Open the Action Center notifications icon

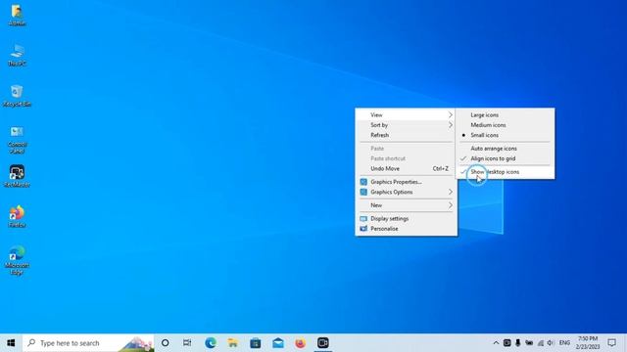click(x=611, y=343)
